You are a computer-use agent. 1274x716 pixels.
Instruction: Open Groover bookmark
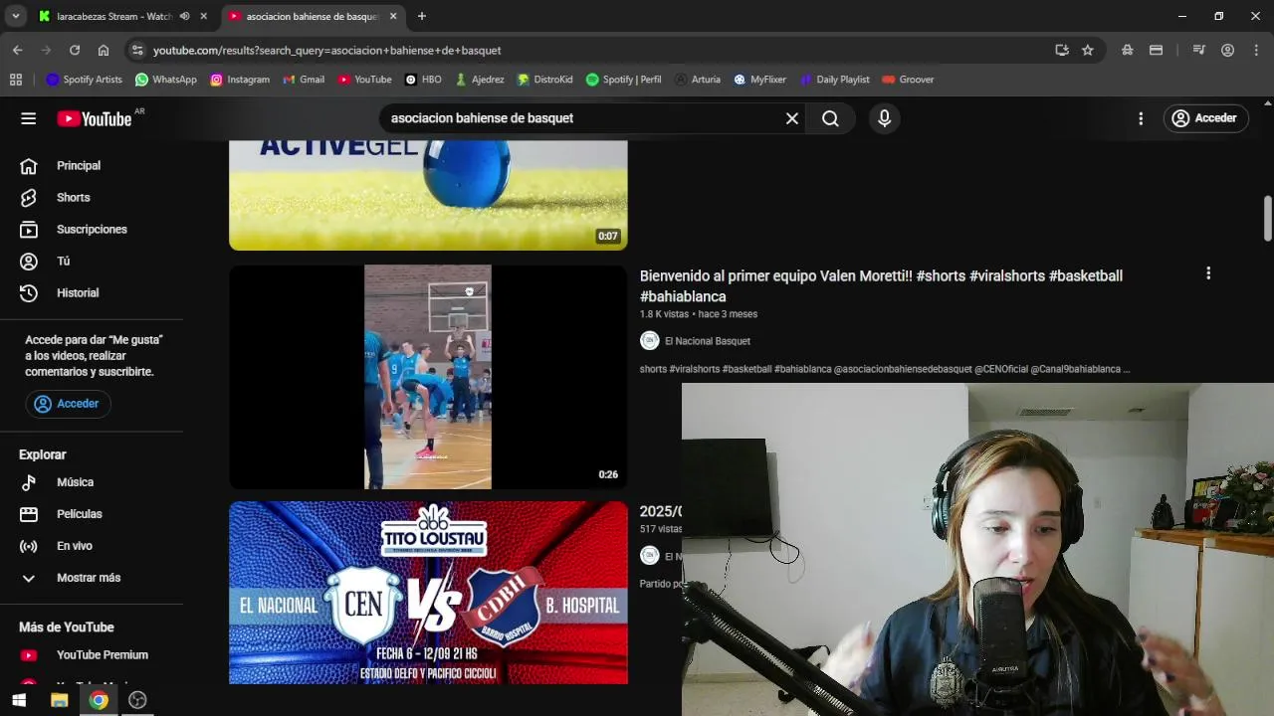pos(908,80)
